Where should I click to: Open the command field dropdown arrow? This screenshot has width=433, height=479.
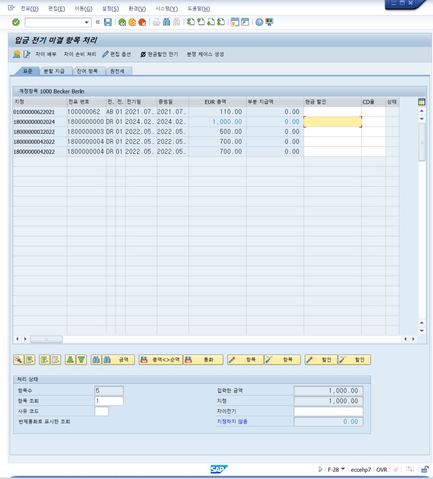pos(87,22)
